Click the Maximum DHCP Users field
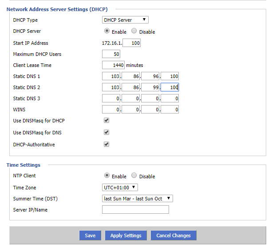This screenshot has width=272, height=247. tap(111, 54)
